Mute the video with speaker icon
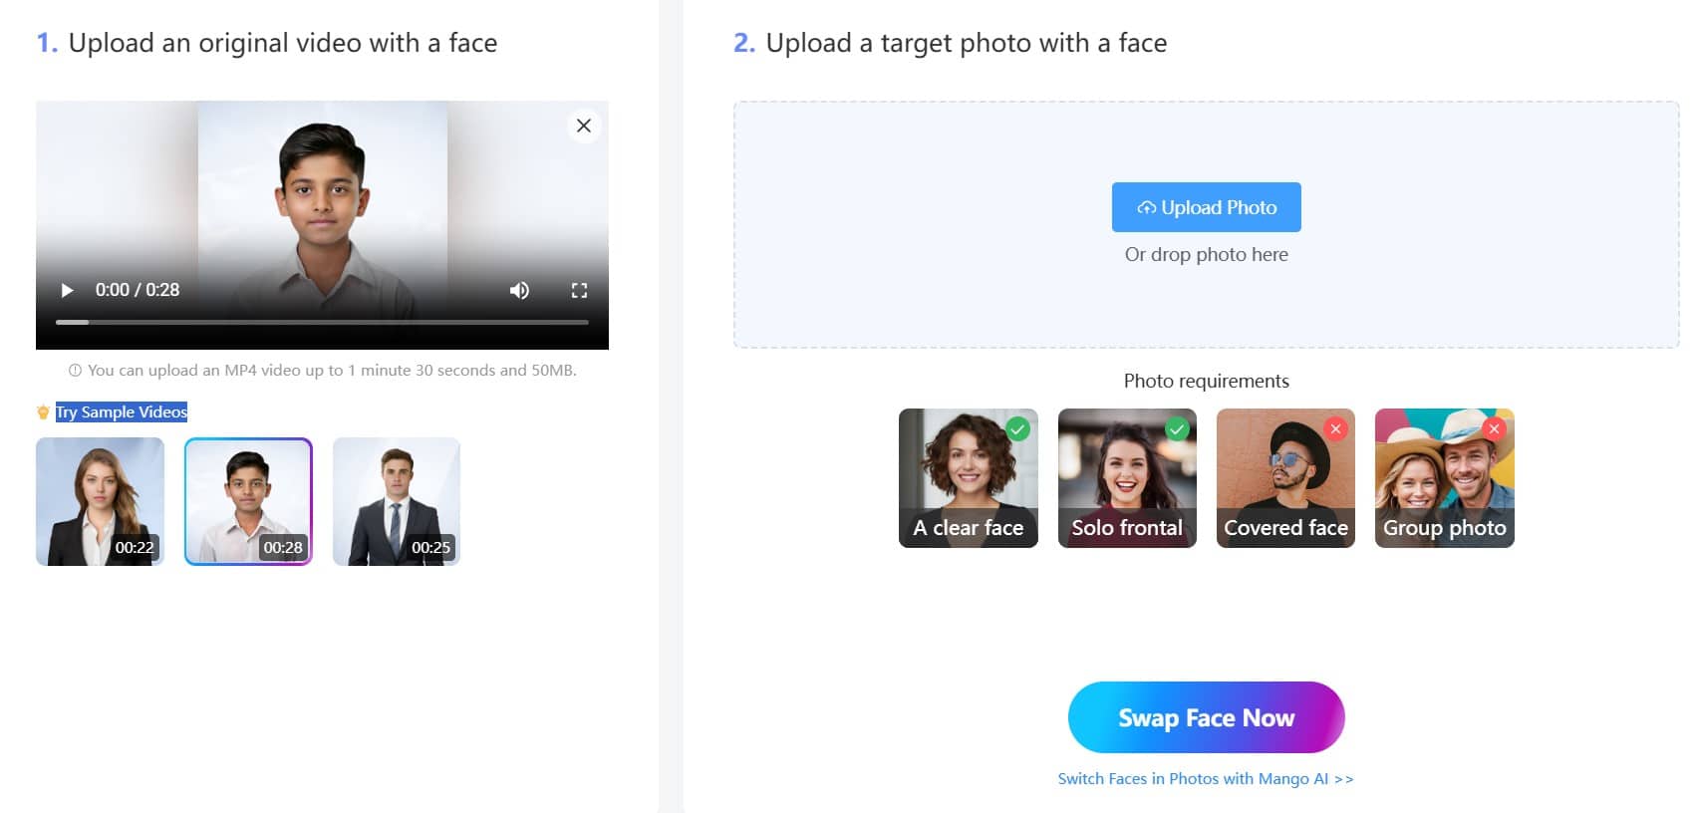The image size is (1697, 813). tap(519, 290)
